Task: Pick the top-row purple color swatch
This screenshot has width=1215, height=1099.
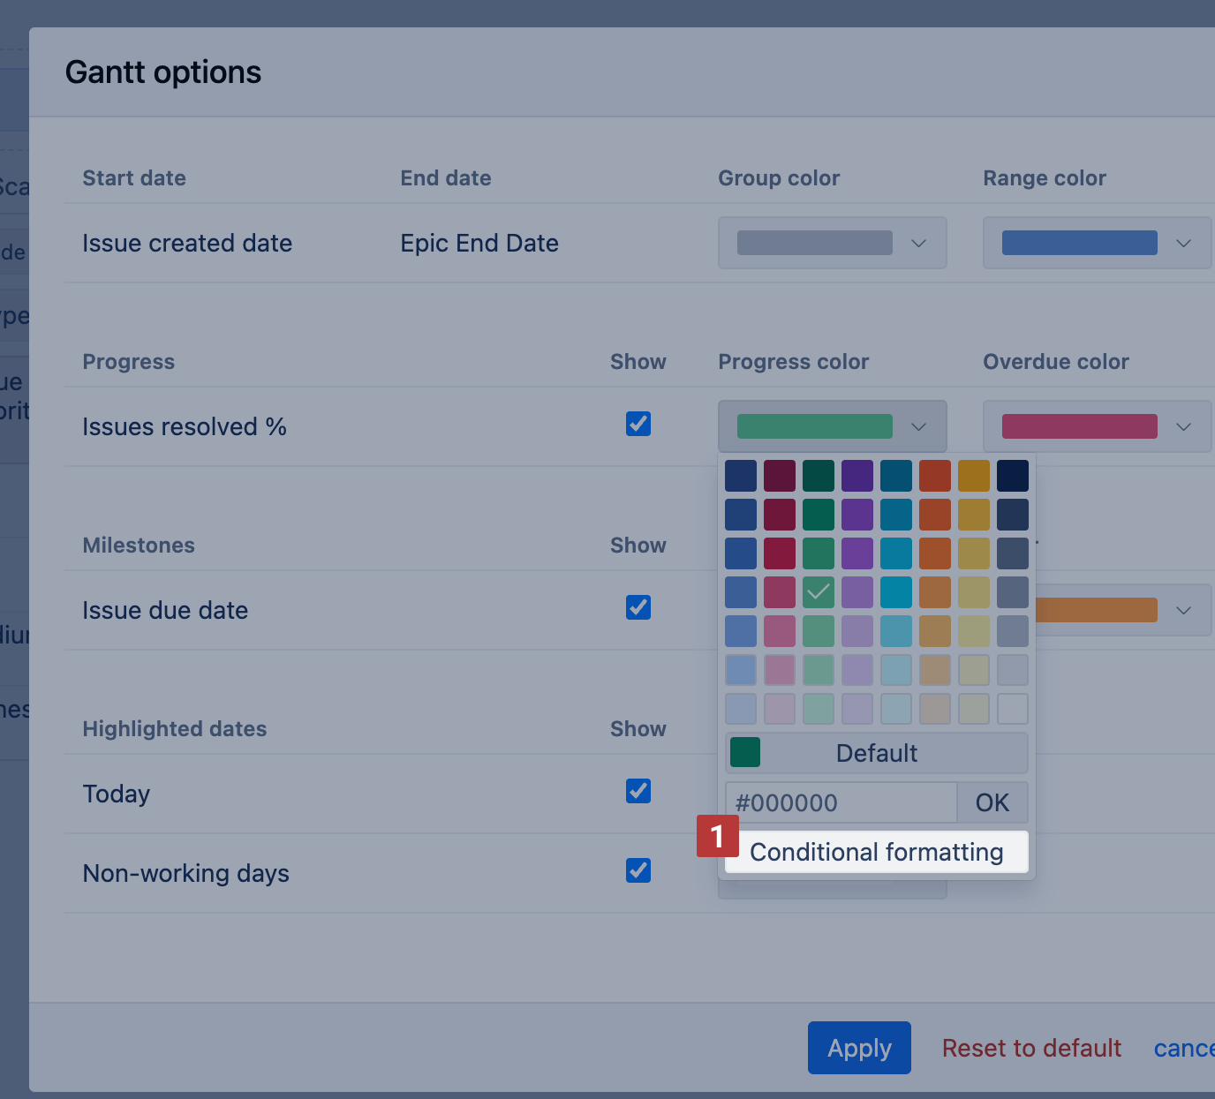Action: (x=857, y=476)
